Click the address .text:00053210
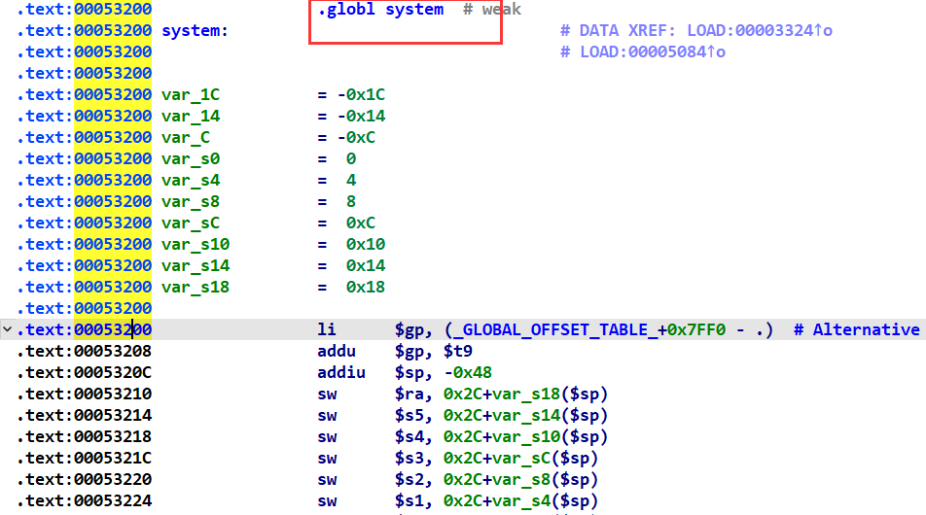This screenshot has height=515, width=926. 85,395
